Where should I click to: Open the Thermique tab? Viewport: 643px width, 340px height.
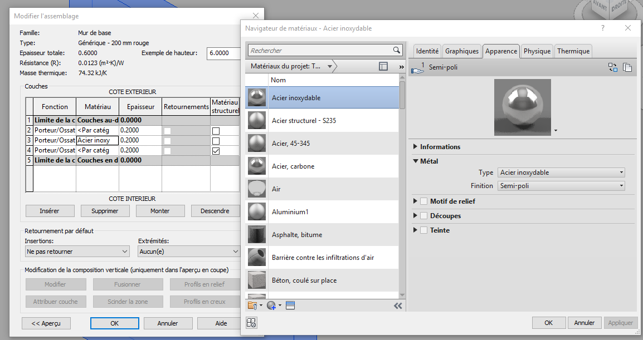point(573,51)
